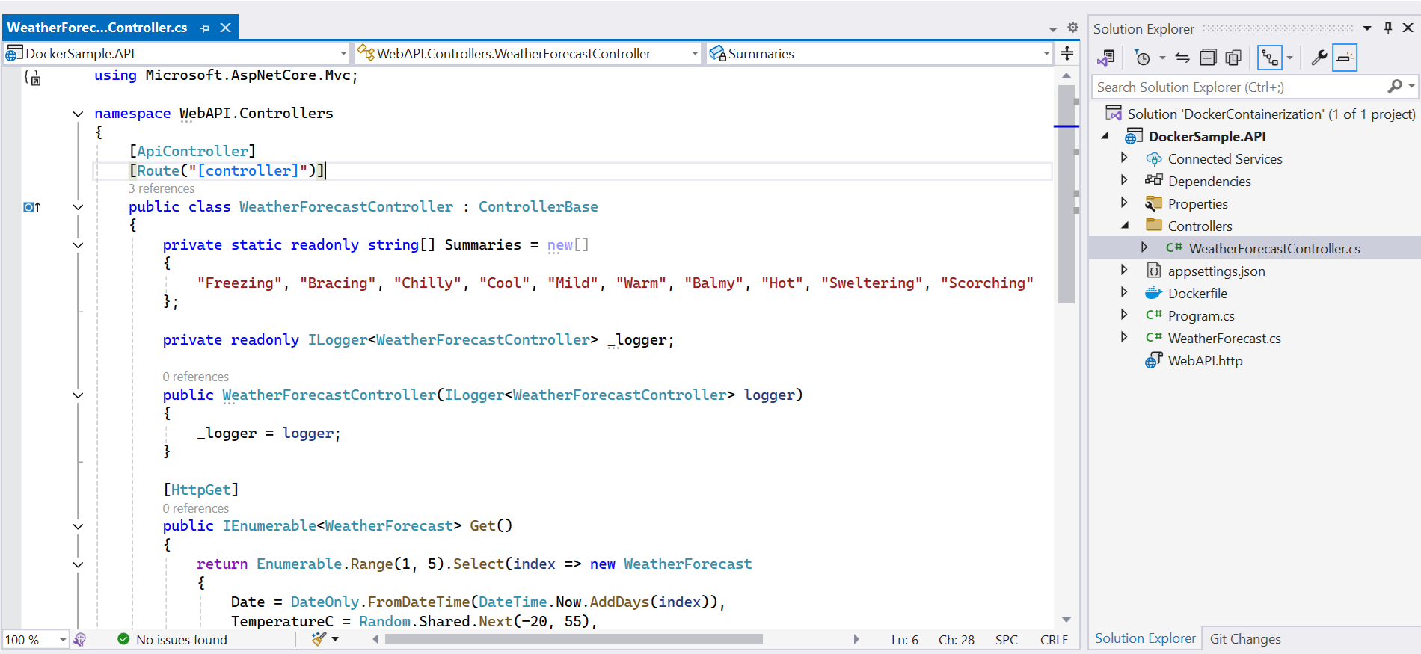This screenshot has width=1421, height=654.
Task: Select the Solution 'DockerContainerization' node
Action: tap(1271, 114)
